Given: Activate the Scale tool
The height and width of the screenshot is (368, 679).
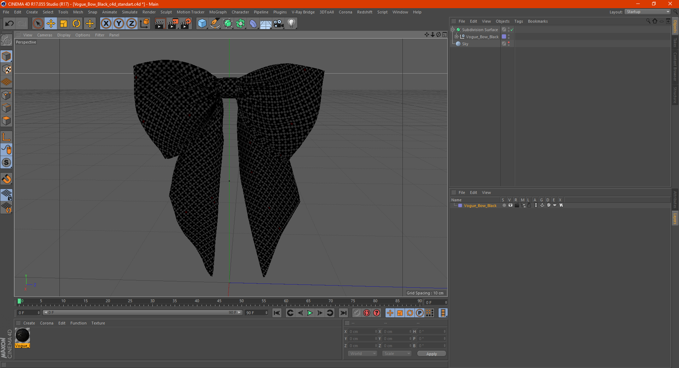Looking at the screenshot, I should tap(64, 24).
